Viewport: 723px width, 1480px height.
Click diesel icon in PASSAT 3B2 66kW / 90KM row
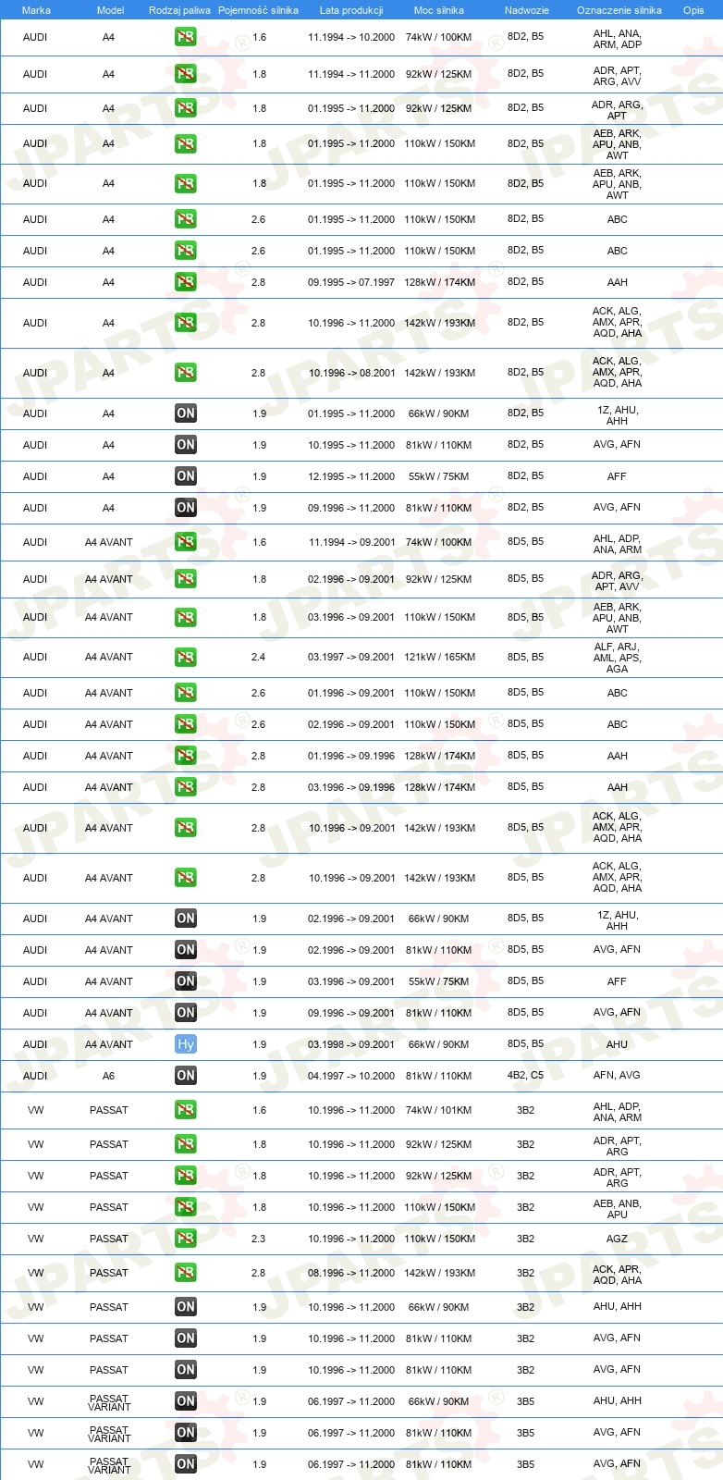[186, 1307]
